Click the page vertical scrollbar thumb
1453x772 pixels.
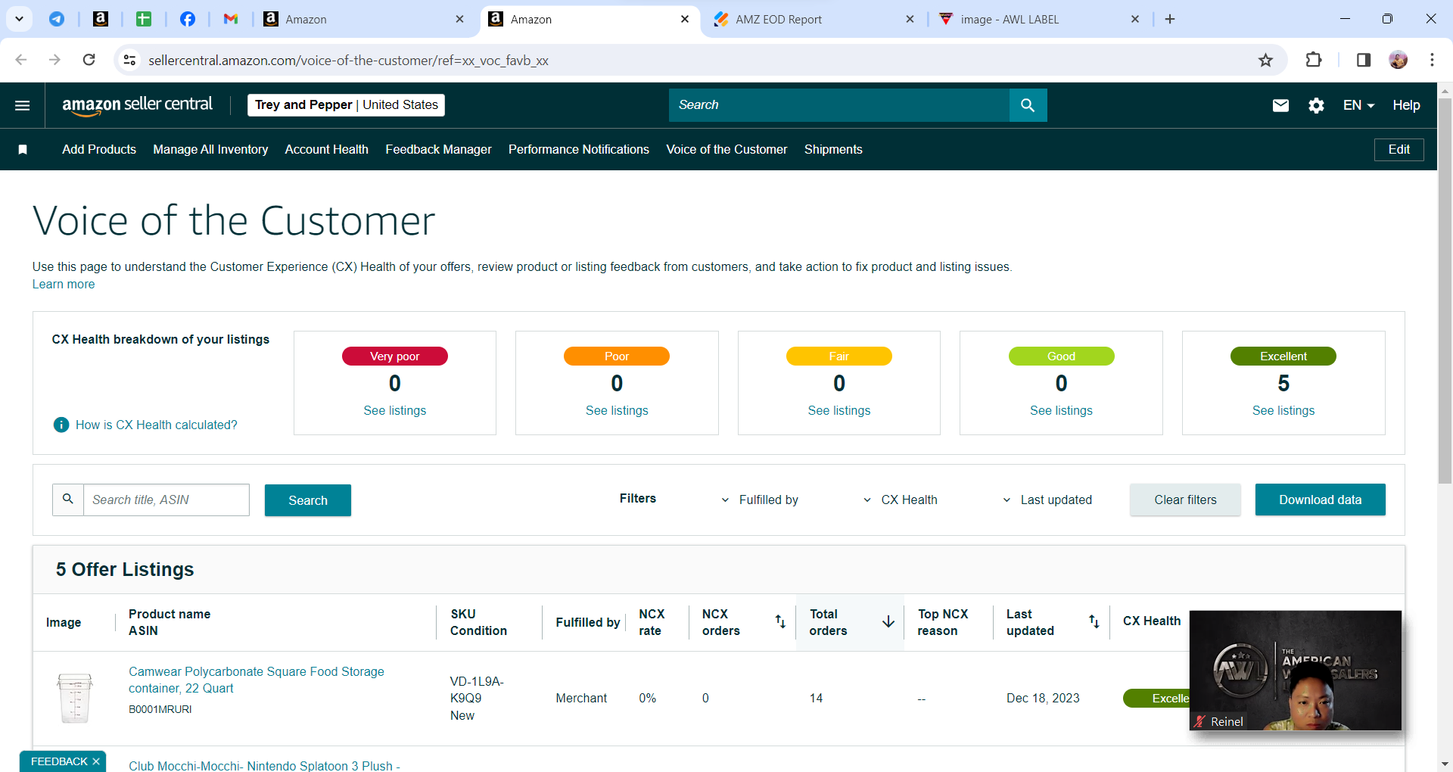coord(1445,290)
